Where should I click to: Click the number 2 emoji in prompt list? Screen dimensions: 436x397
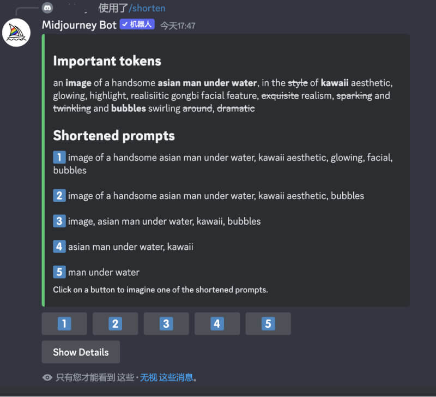coord(59,195)
